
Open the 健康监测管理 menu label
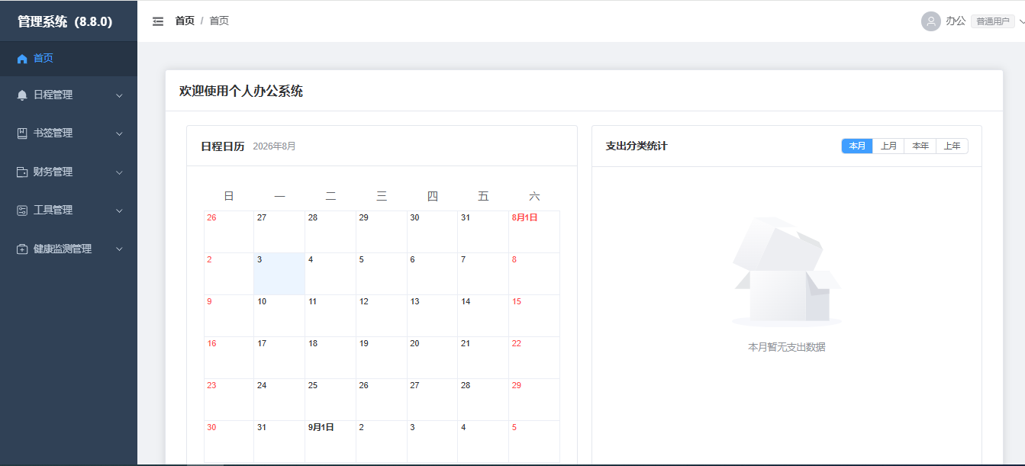(63, 249)
